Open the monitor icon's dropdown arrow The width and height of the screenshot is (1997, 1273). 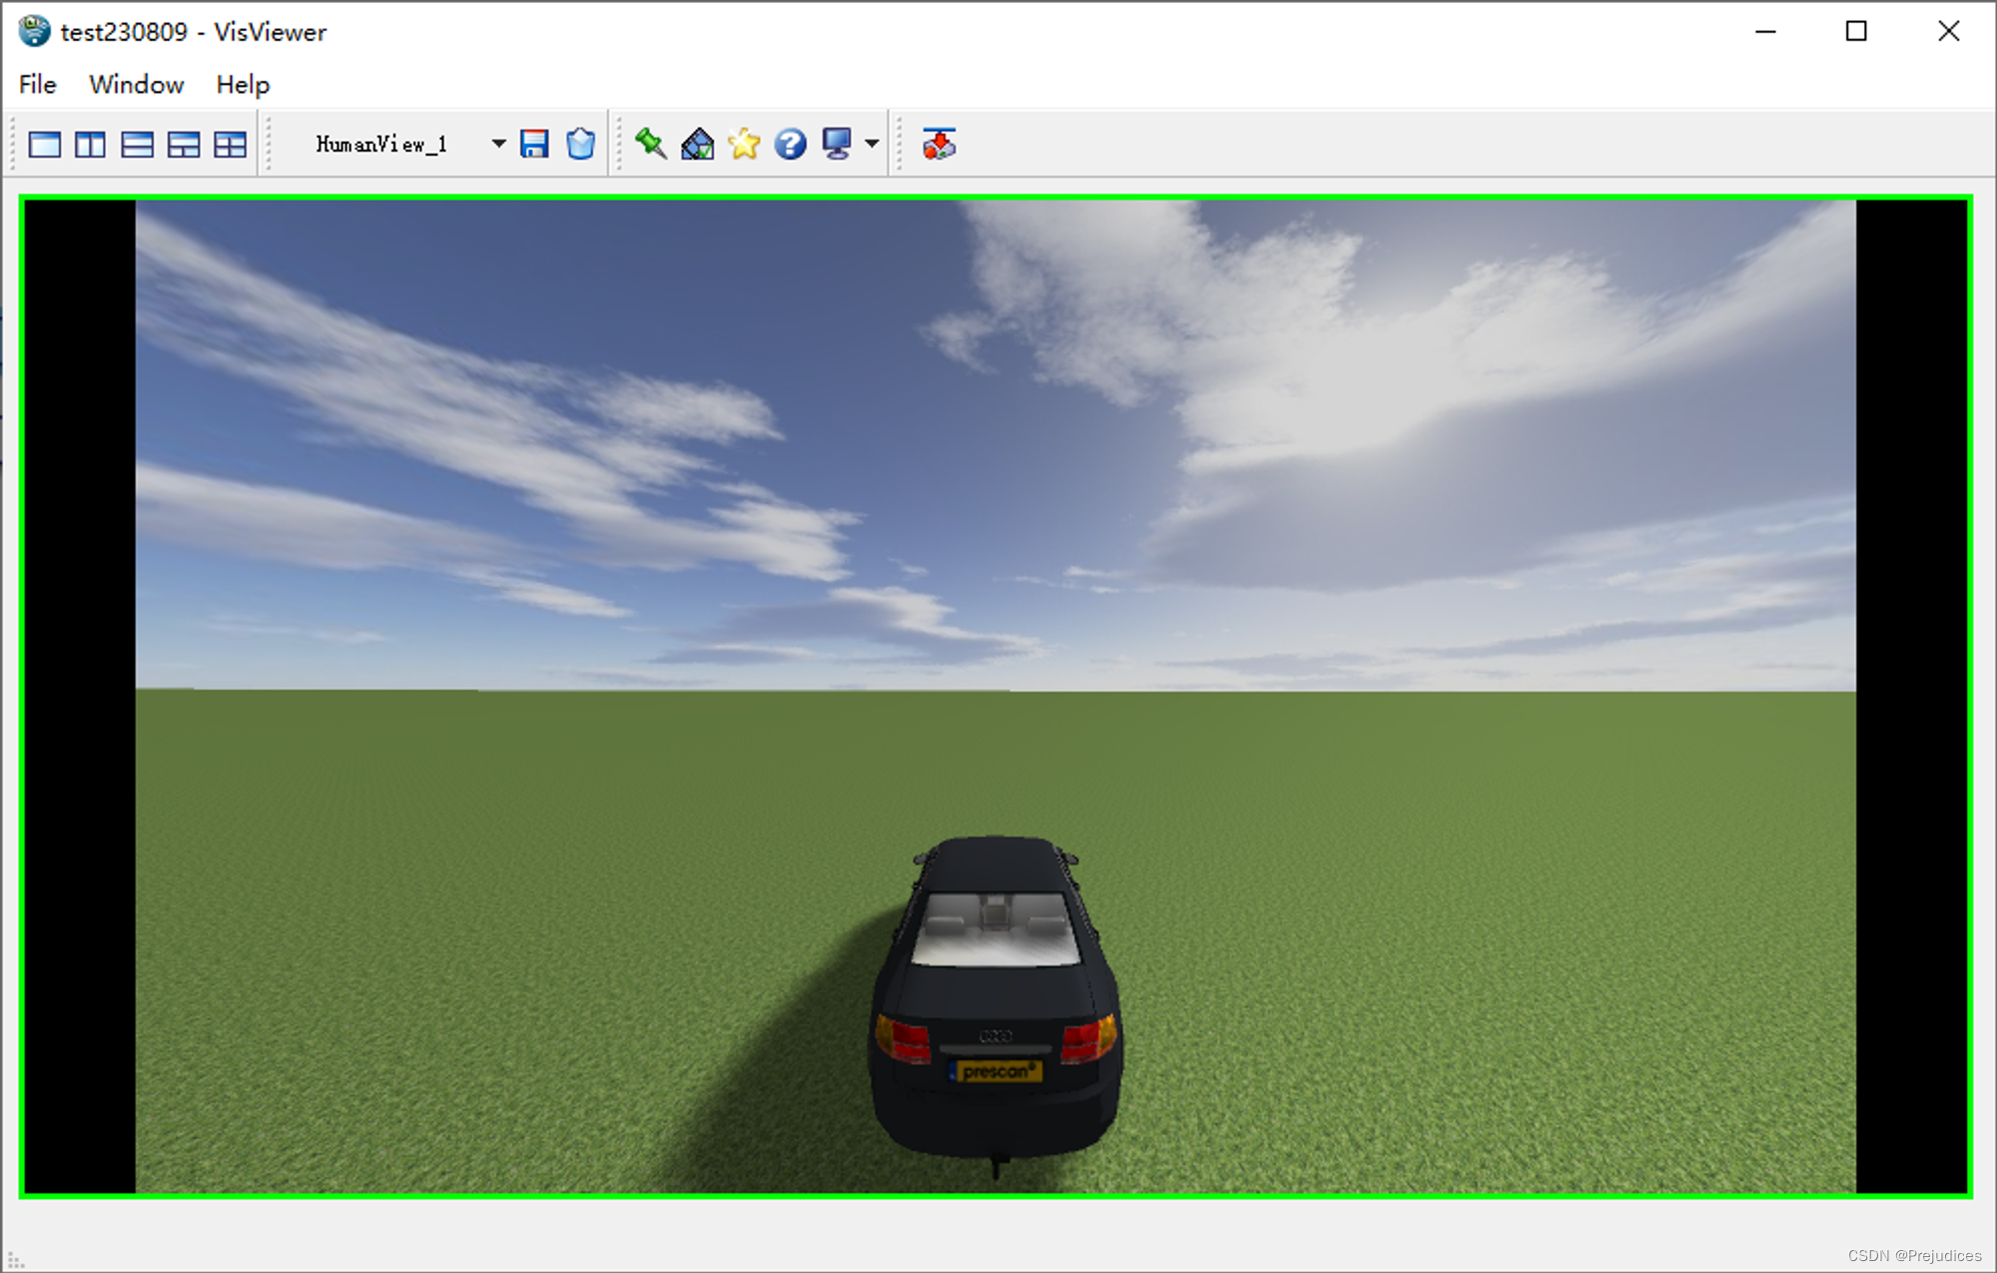872,145
